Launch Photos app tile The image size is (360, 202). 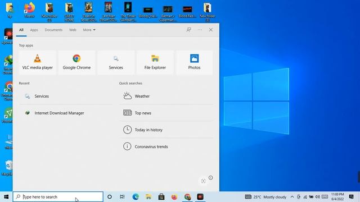tap(194, 62)
